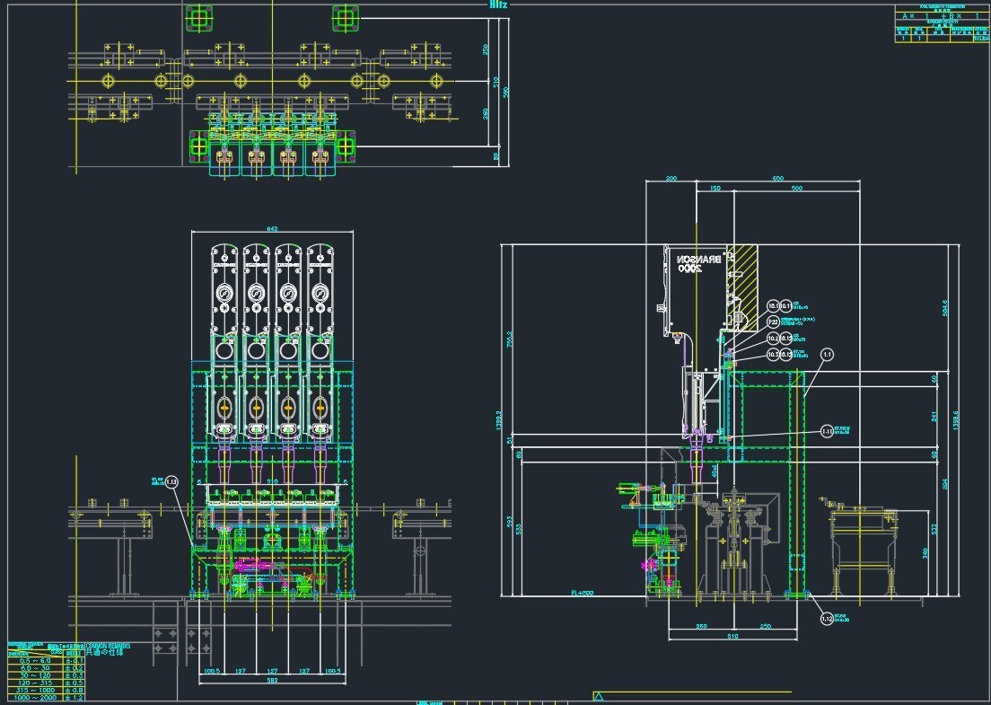
Task: Click tolerance row 30 ~ 120
Action: point(47,676)
